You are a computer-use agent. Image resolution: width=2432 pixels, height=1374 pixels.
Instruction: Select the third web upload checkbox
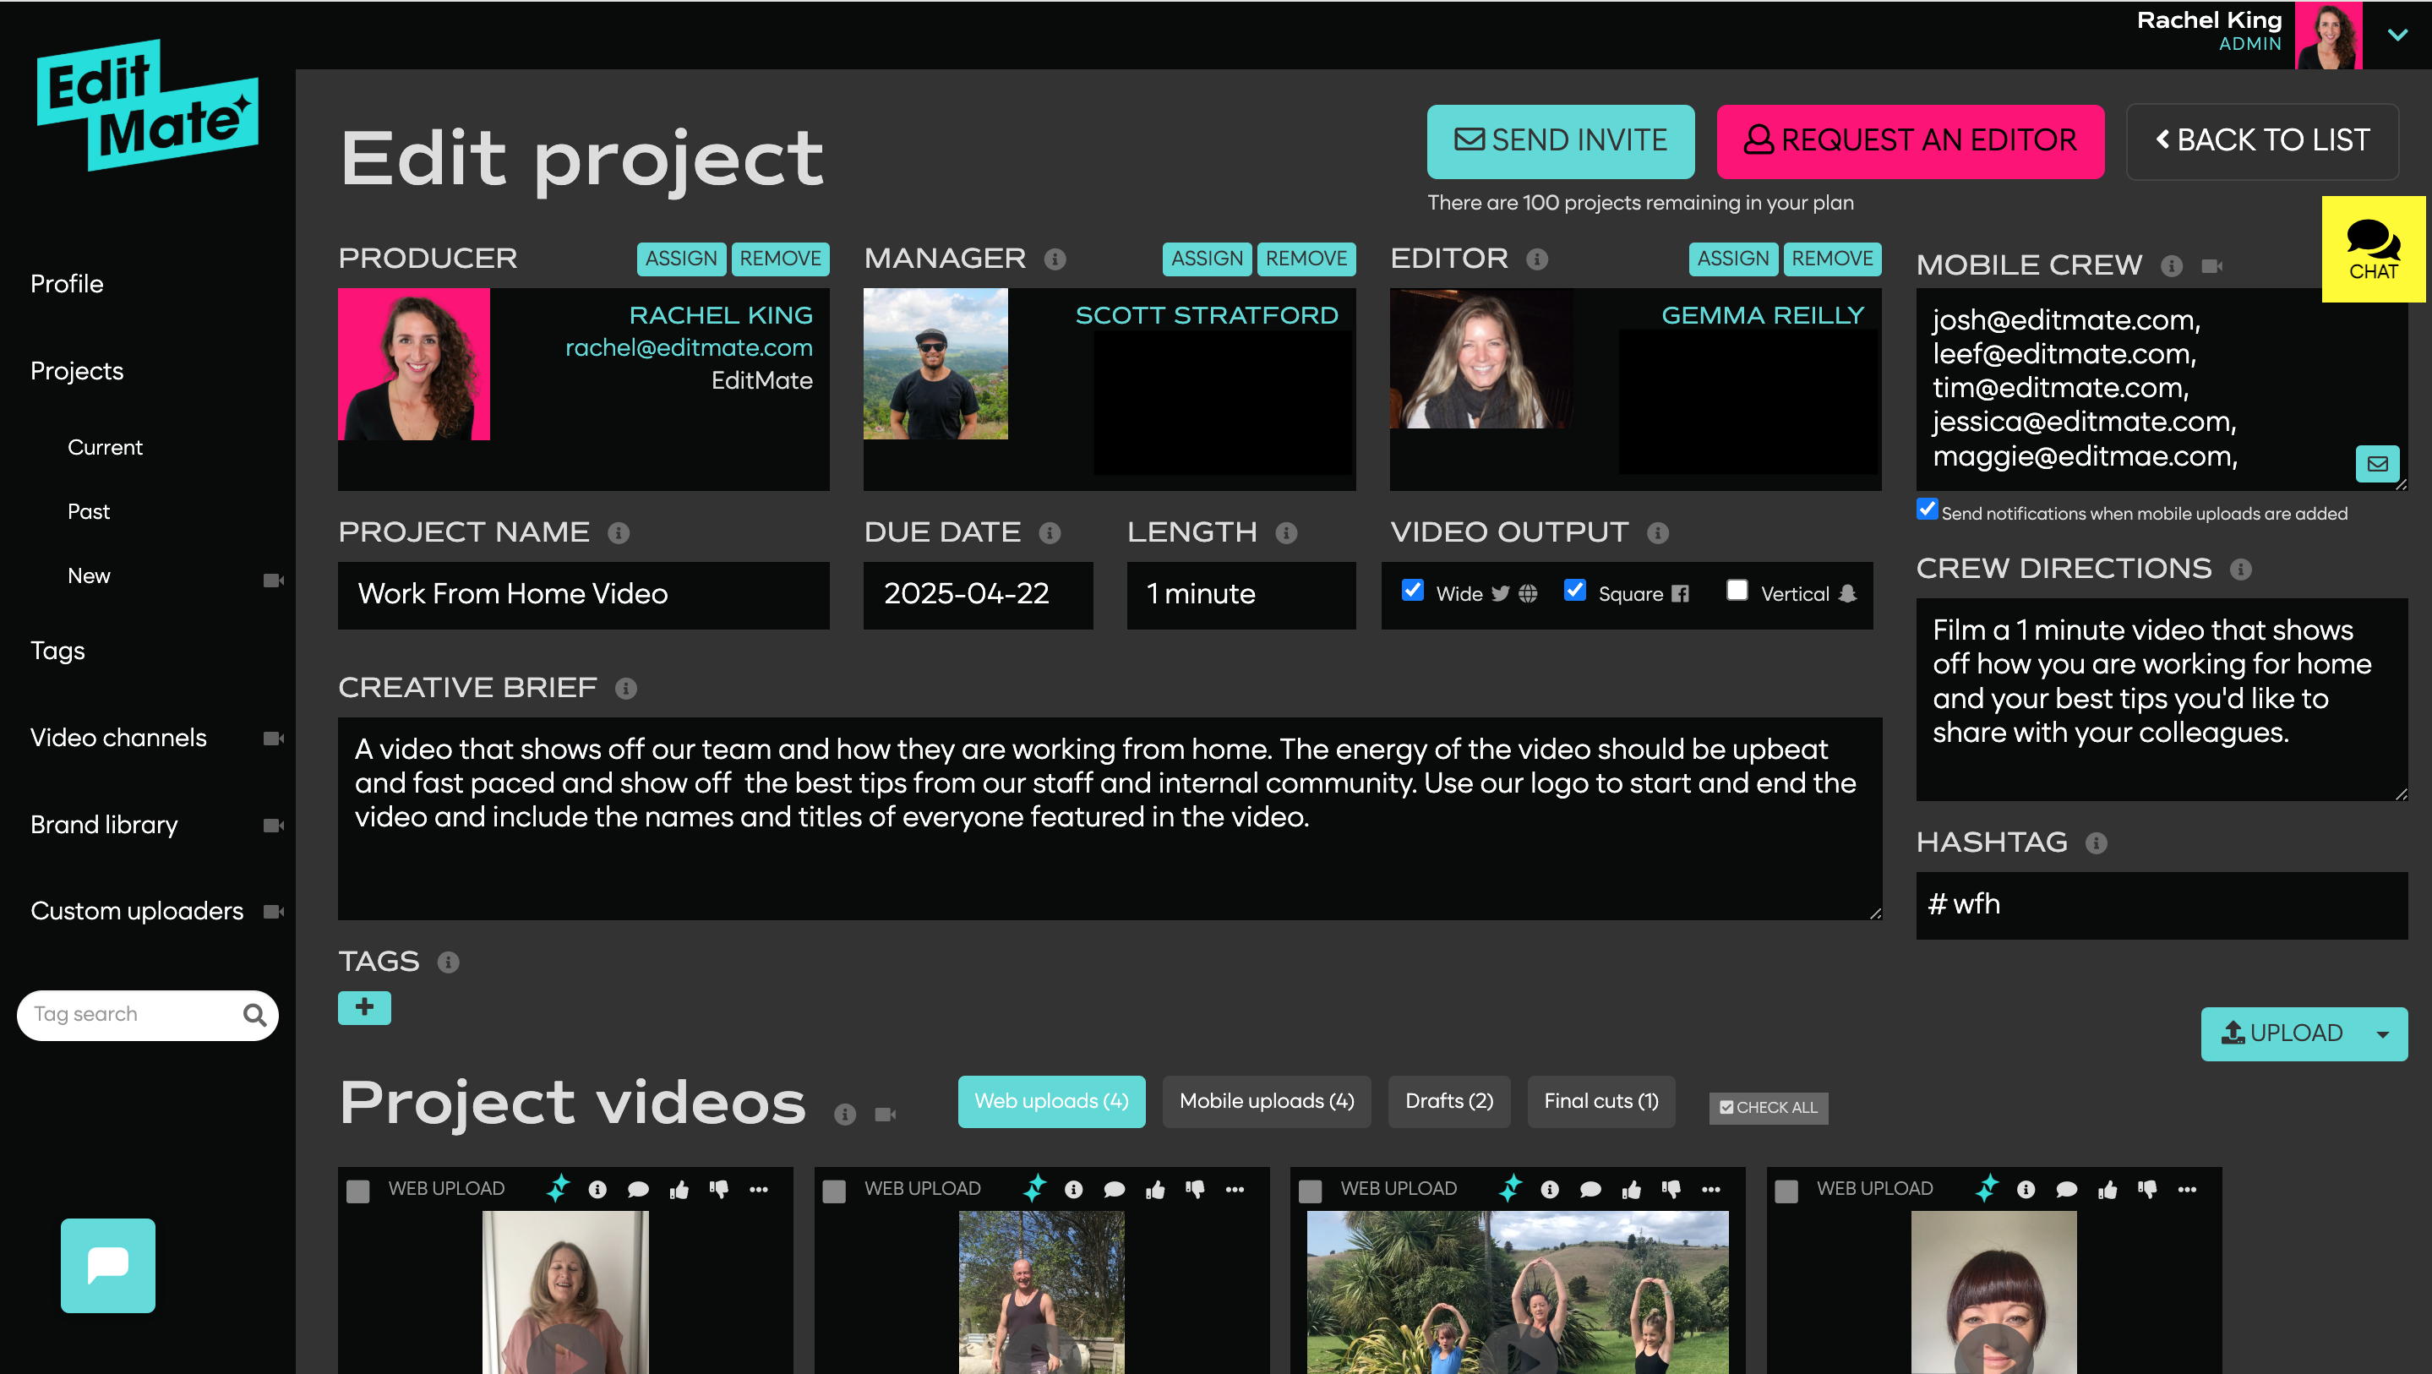(x=1311, y=1191)
